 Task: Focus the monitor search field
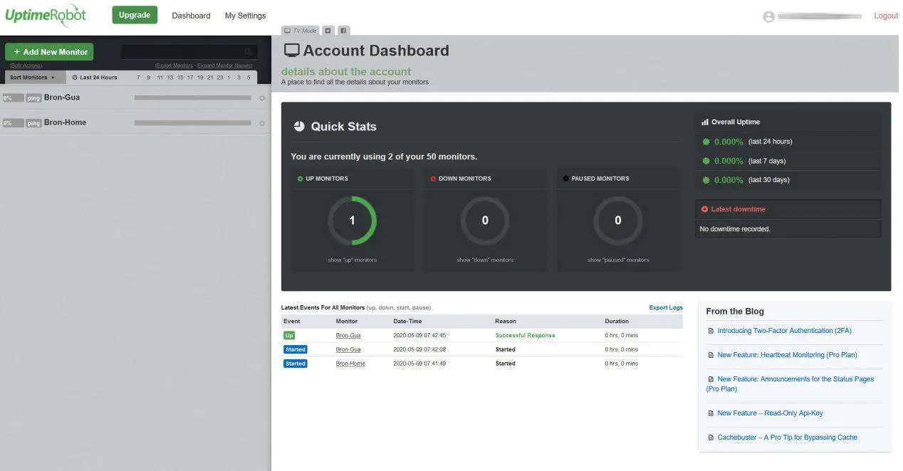189,52
